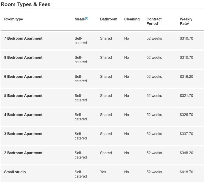Click the $316.20 weekly rate value
204x182 pixels.
tap(186, 77)
